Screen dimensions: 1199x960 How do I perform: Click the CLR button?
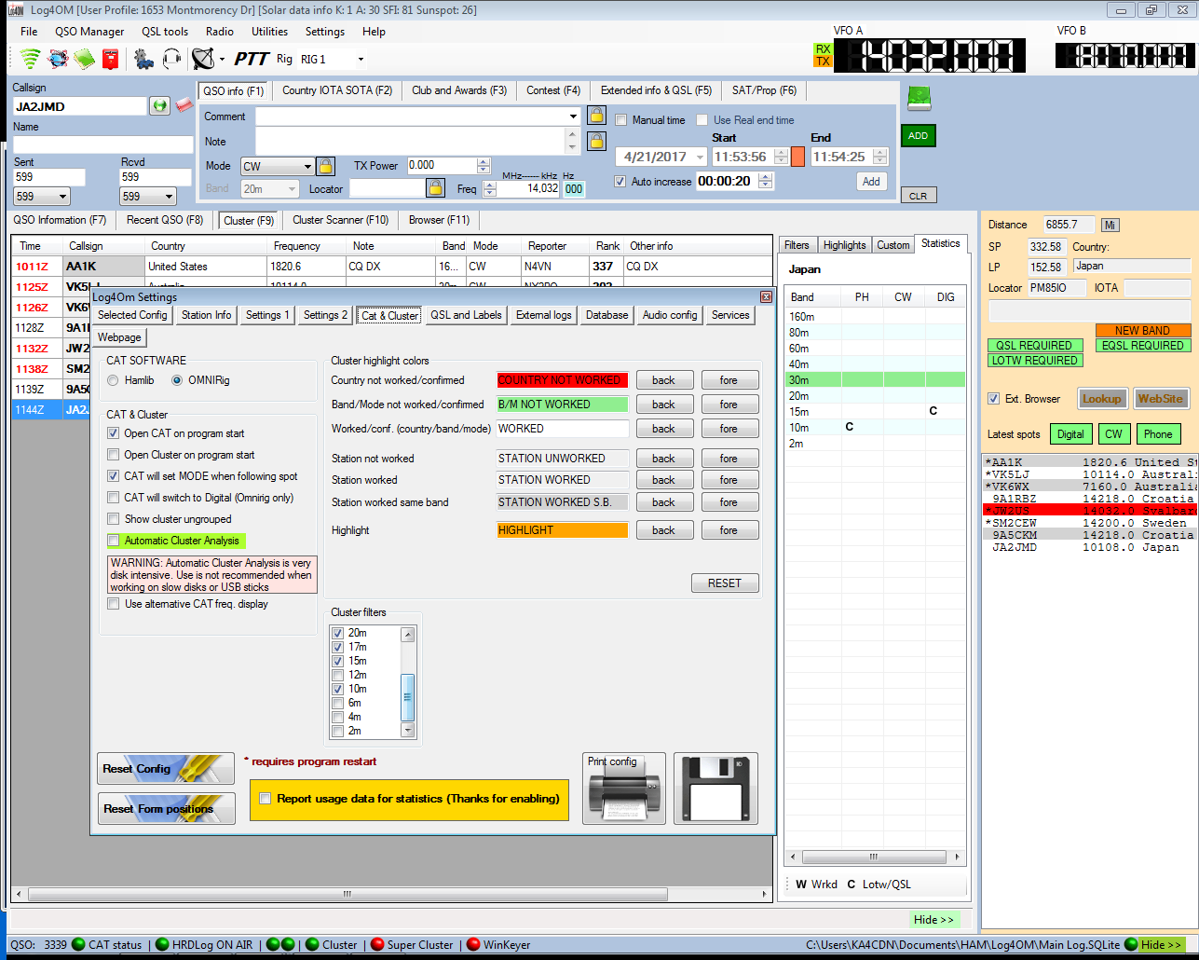918,196
